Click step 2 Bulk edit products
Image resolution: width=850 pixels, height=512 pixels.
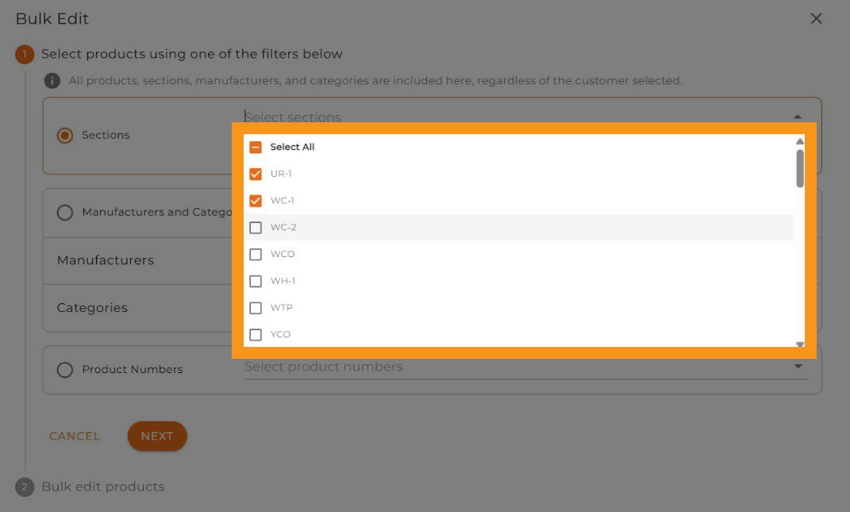pyautogui.click(x=102, y=487)
